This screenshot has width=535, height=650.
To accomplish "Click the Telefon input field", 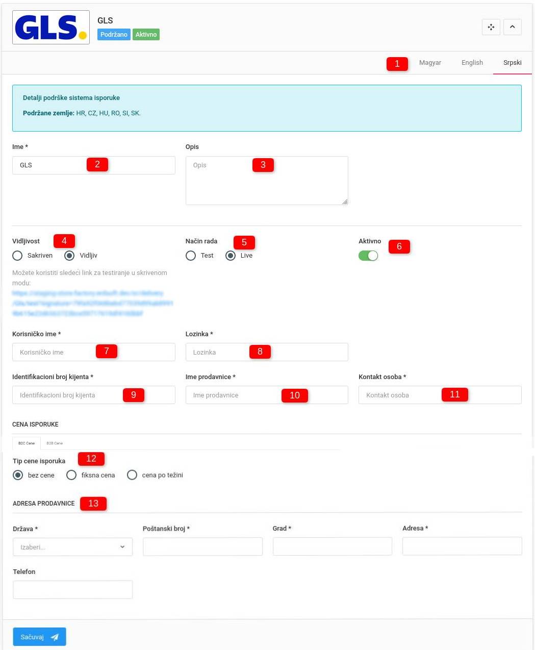I will point(72,590).
